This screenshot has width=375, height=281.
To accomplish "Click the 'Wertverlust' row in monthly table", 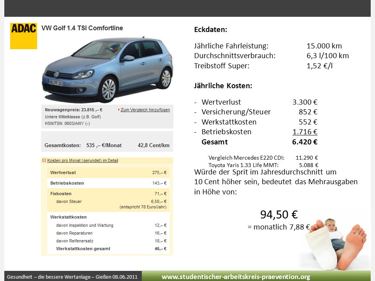I will coord(108,173).
